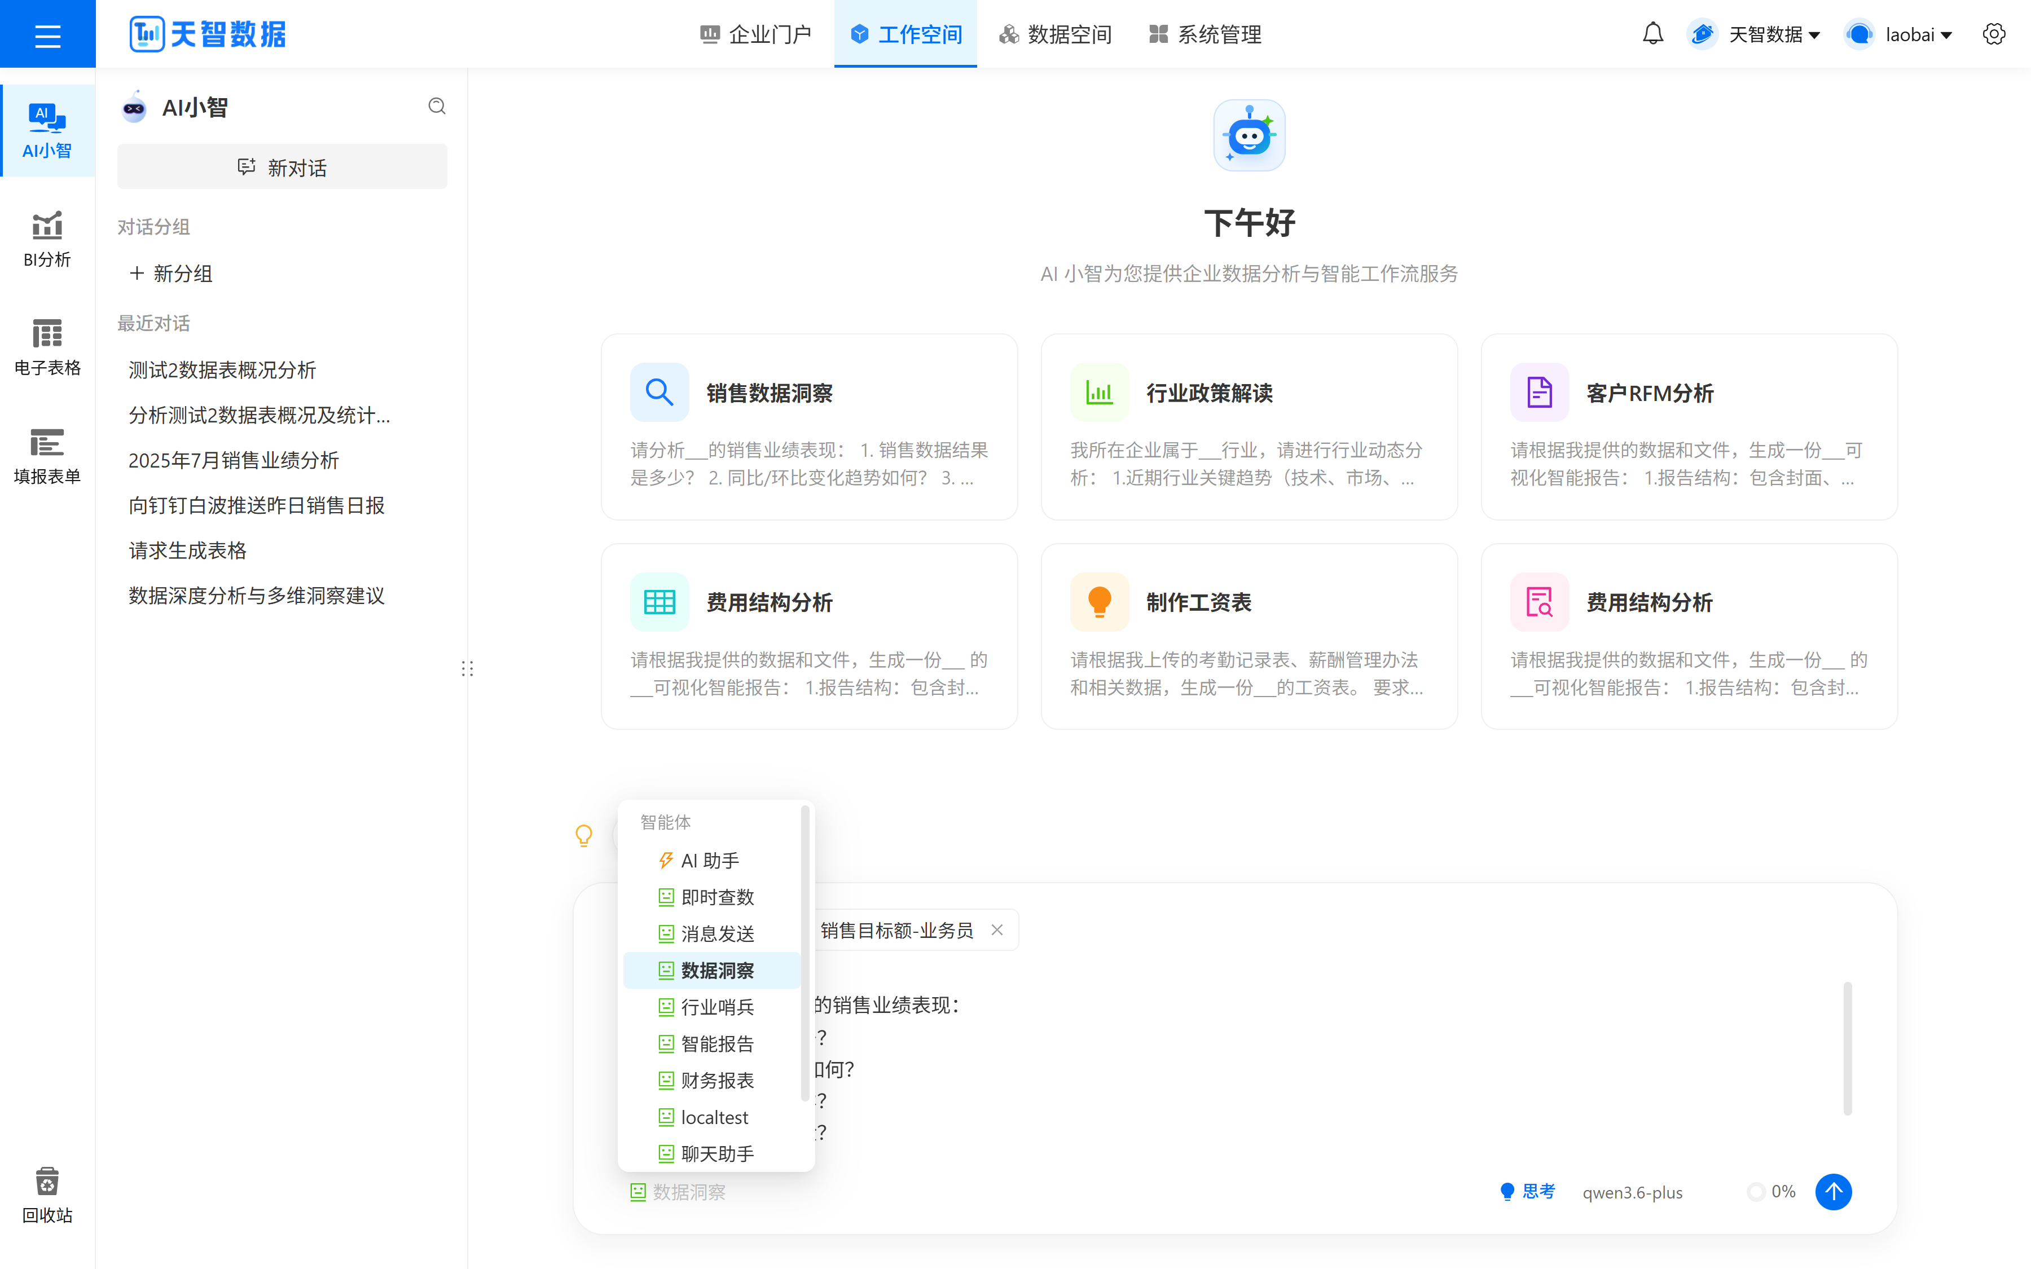The height and width of the screenshot is (1269, 2031).
Task: Choose 财务报表 from the agent list
Action: click(x=711, y=1080)
